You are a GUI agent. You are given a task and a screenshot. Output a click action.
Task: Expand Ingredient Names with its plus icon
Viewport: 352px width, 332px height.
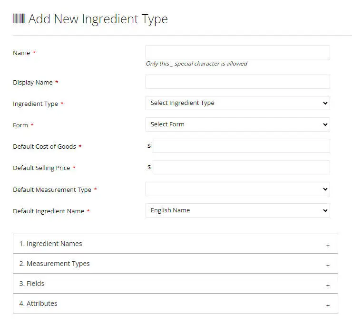[x=328, y=246]
